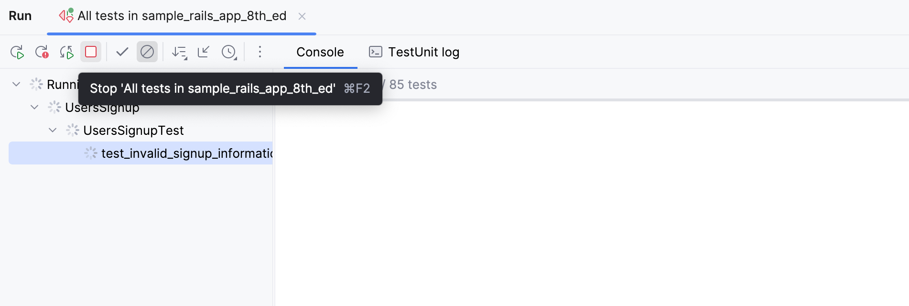Open the sort tests by duration option

point(179,52)
